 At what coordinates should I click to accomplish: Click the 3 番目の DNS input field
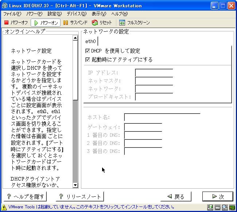(x=143, y=151)
